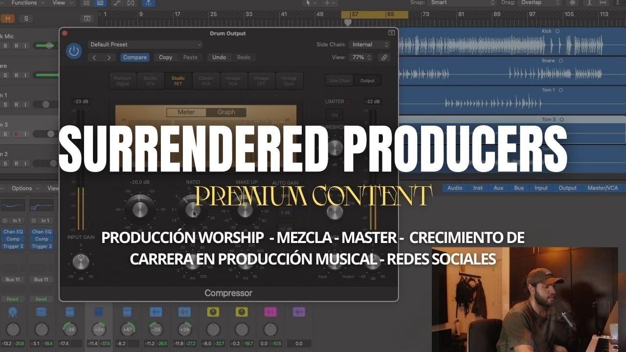
Task: Switch to the Output view button
Action: coord(367,81)
